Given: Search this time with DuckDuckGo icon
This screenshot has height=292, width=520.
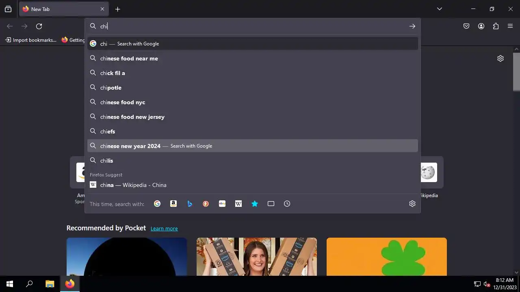Looking at the screenshot, I should point(206,204).
